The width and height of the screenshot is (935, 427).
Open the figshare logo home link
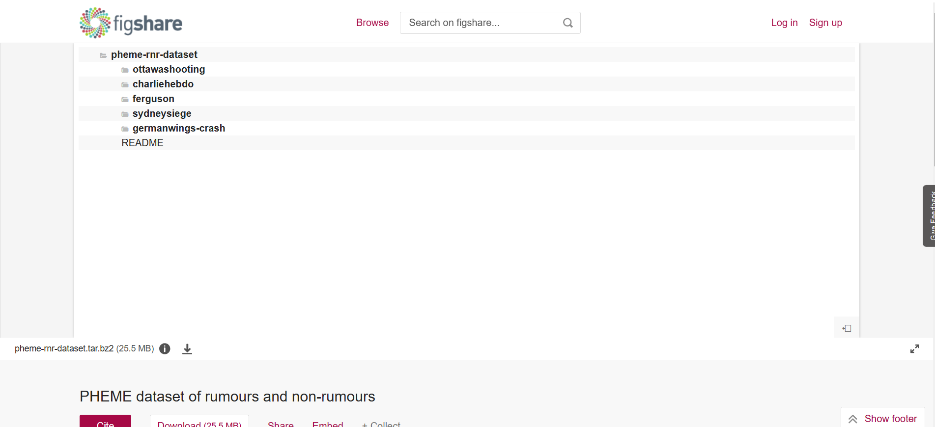click(131, 23)
